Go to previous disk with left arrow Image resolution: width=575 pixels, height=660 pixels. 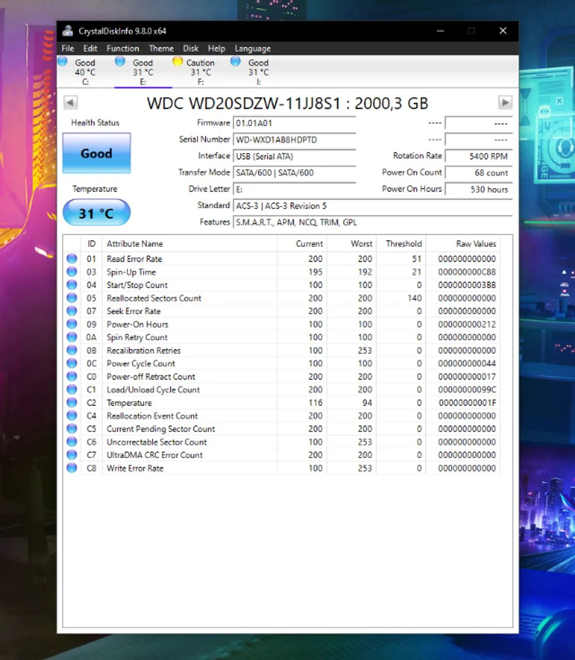71,102
